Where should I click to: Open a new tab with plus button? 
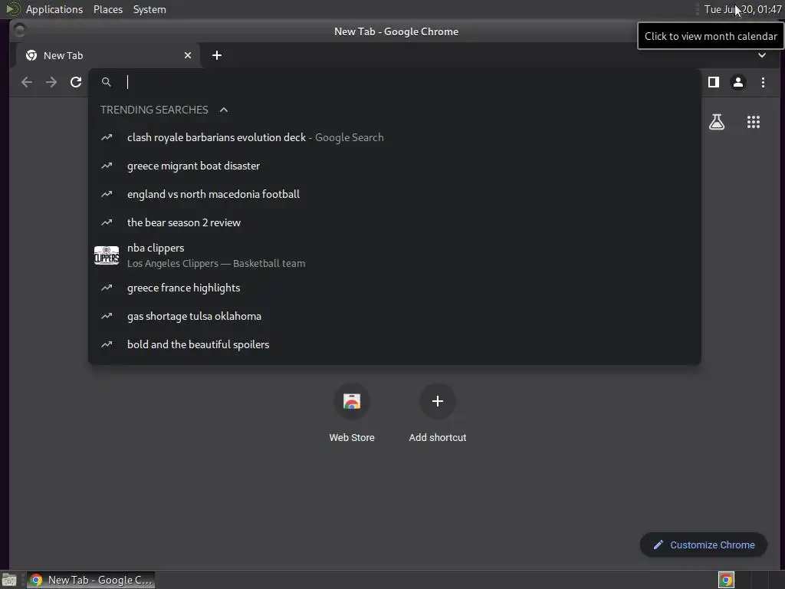point(217,55)
